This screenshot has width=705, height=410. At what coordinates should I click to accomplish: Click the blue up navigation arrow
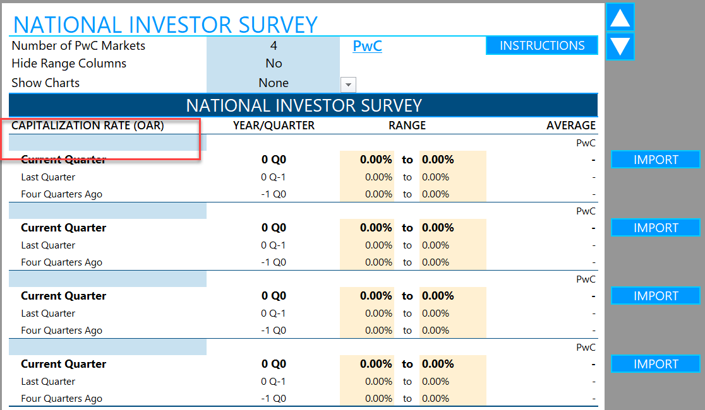tap(620, 18)
